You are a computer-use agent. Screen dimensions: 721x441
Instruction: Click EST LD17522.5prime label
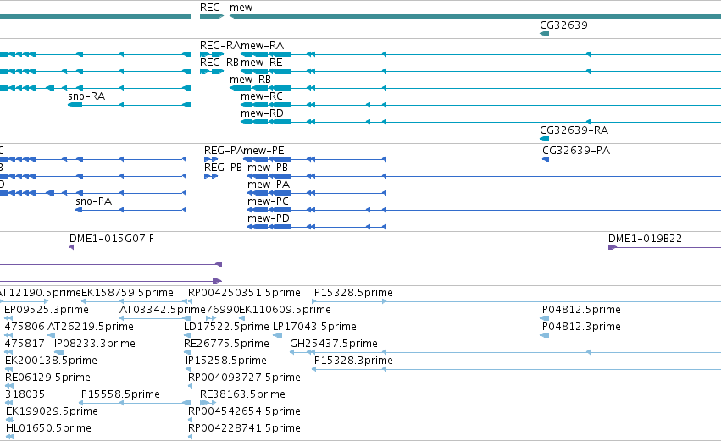pyautogui.click(x=226, y=327)
